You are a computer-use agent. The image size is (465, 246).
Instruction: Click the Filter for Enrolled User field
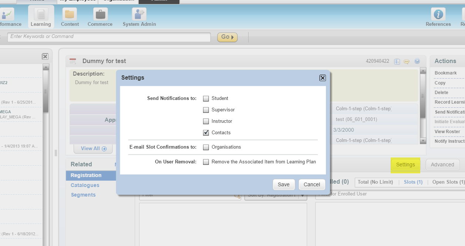(390, 194)
